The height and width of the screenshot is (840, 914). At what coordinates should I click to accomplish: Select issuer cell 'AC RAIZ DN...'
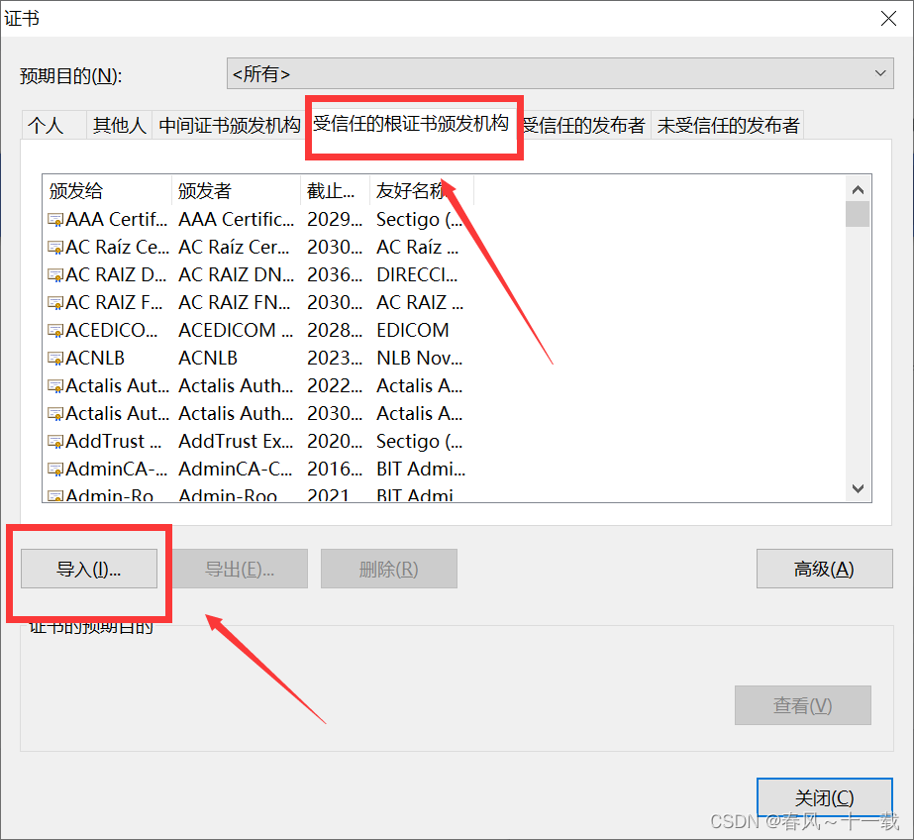click(x=236, y=275)
